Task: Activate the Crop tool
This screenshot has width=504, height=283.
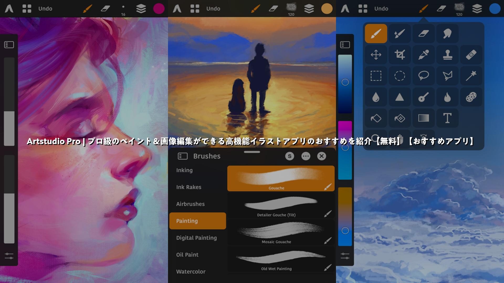Action: point(400,55)
